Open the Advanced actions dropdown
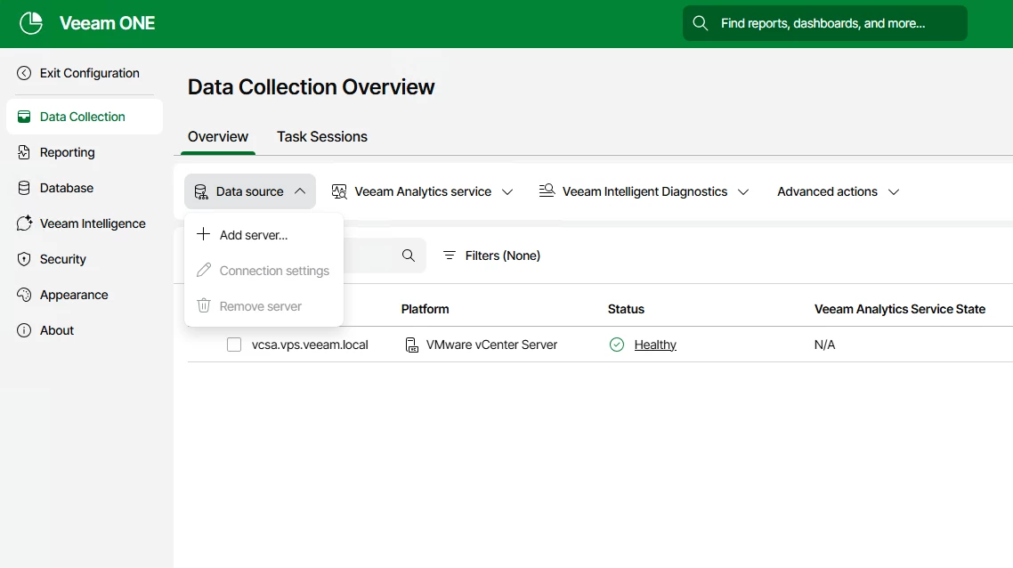 (838, 192)
